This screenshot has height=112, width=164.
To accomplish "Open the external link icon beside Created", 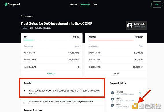I will tap(140, 93).
